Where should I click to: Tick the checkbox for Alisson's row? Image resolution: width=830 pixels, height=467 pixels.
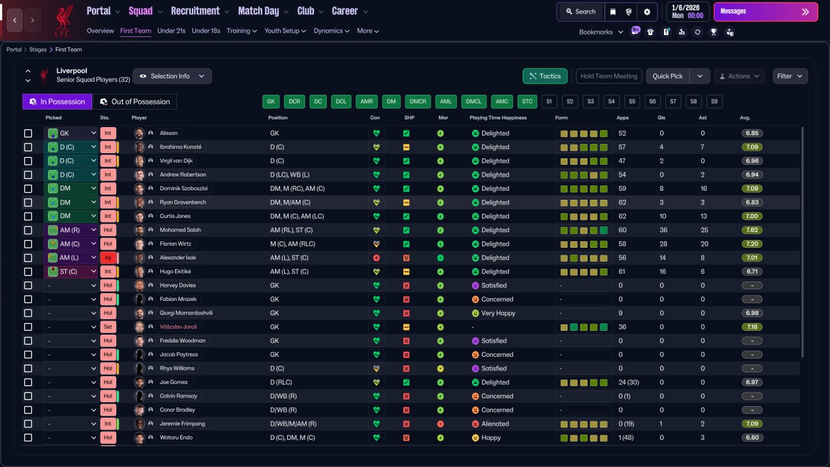(28, 134)
